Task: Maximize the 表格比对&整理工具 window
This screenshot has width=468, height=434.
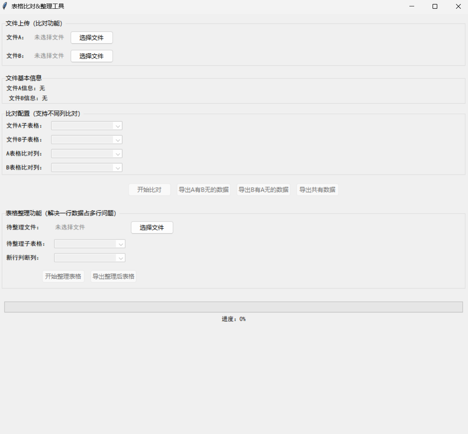Action: [x=435, y=6]
